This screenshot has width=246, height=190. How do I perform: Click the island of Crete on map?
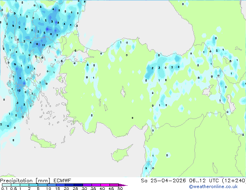(43, 142)
